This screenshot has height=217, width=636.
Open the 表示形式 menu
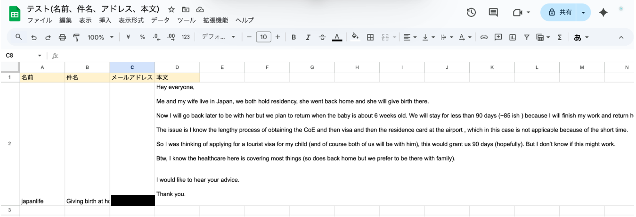coord(131,20)
